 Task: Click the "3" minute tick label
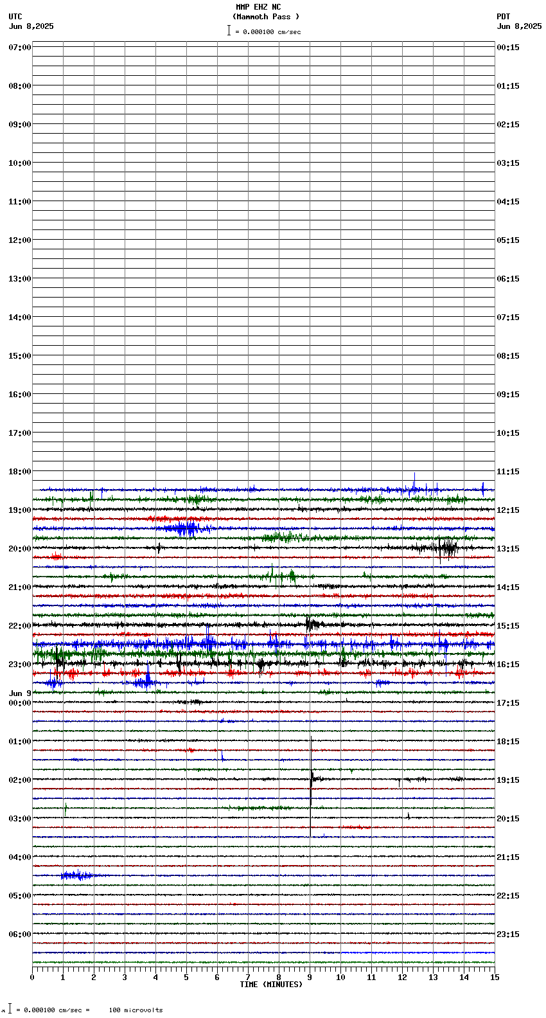pos(125,978)
